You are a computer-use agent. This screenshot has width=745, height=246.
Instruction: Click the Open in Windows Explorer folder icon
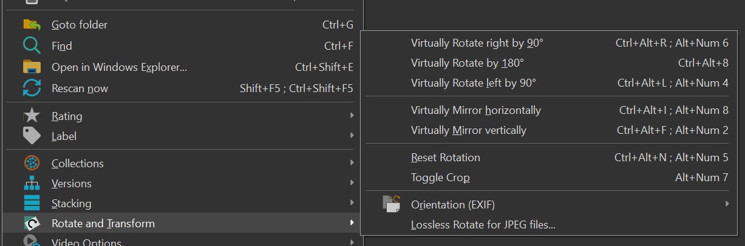tap(32, 67)
